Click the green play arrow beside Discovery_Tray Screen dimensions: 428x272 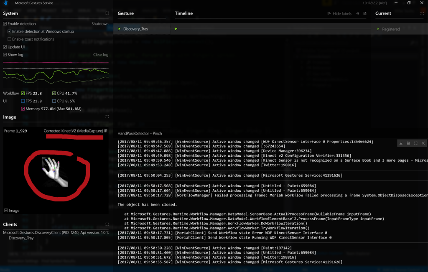(119, 29)
